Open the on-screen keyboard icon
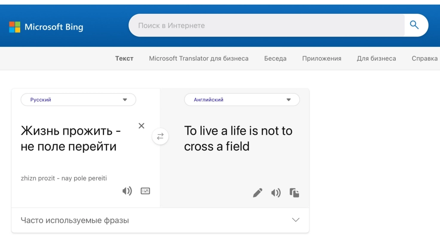The image size is (440, 249). coord(145,191)
